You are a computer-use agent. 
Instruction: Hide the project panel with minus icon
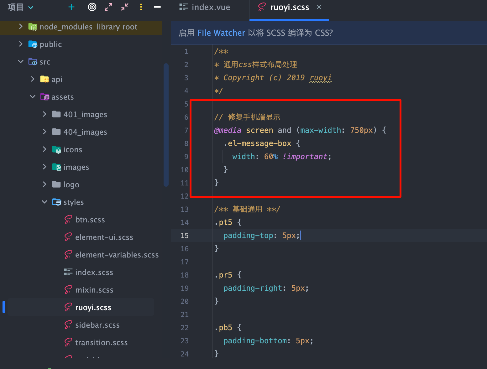tap(157, 7)
